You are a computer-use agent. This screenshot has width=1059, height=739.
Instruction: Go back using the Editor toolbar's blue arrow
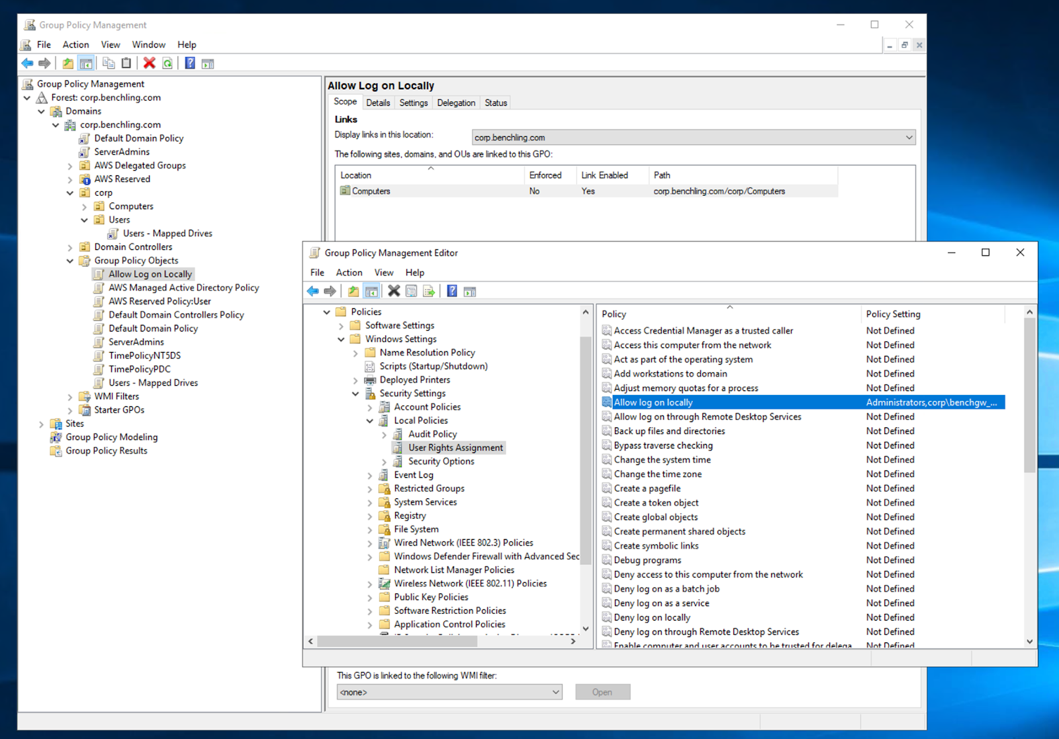click(x=313, y=291)
